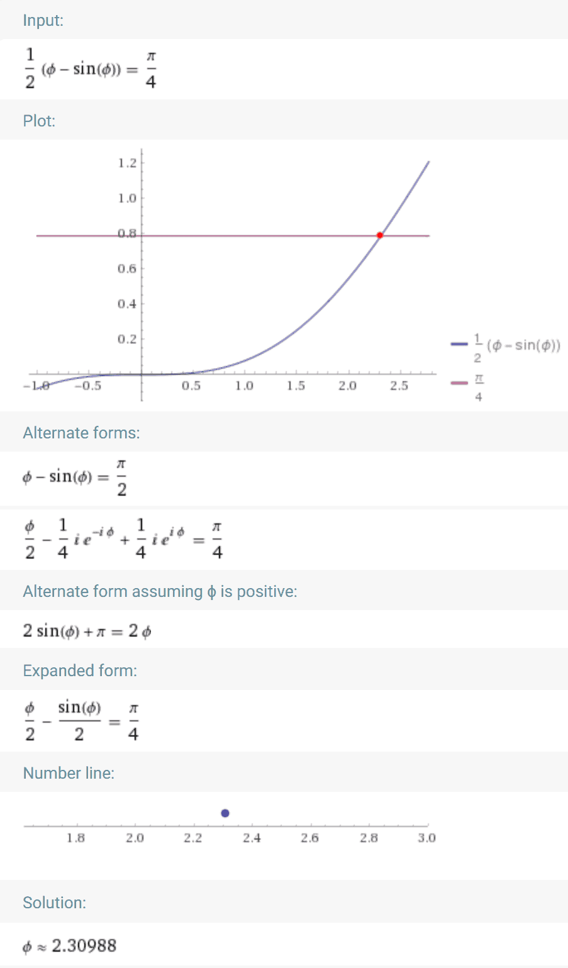Select the Input section header
The height and width of the screenshot is (968, 568).
click(x=43, y=20)
